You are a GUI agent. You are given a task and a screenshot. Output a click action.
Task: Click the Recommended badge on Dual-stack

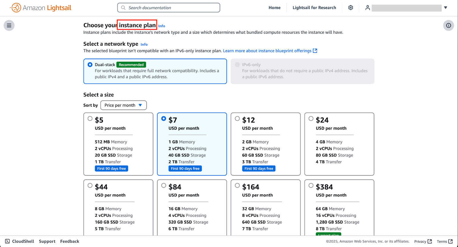(131, 65)
